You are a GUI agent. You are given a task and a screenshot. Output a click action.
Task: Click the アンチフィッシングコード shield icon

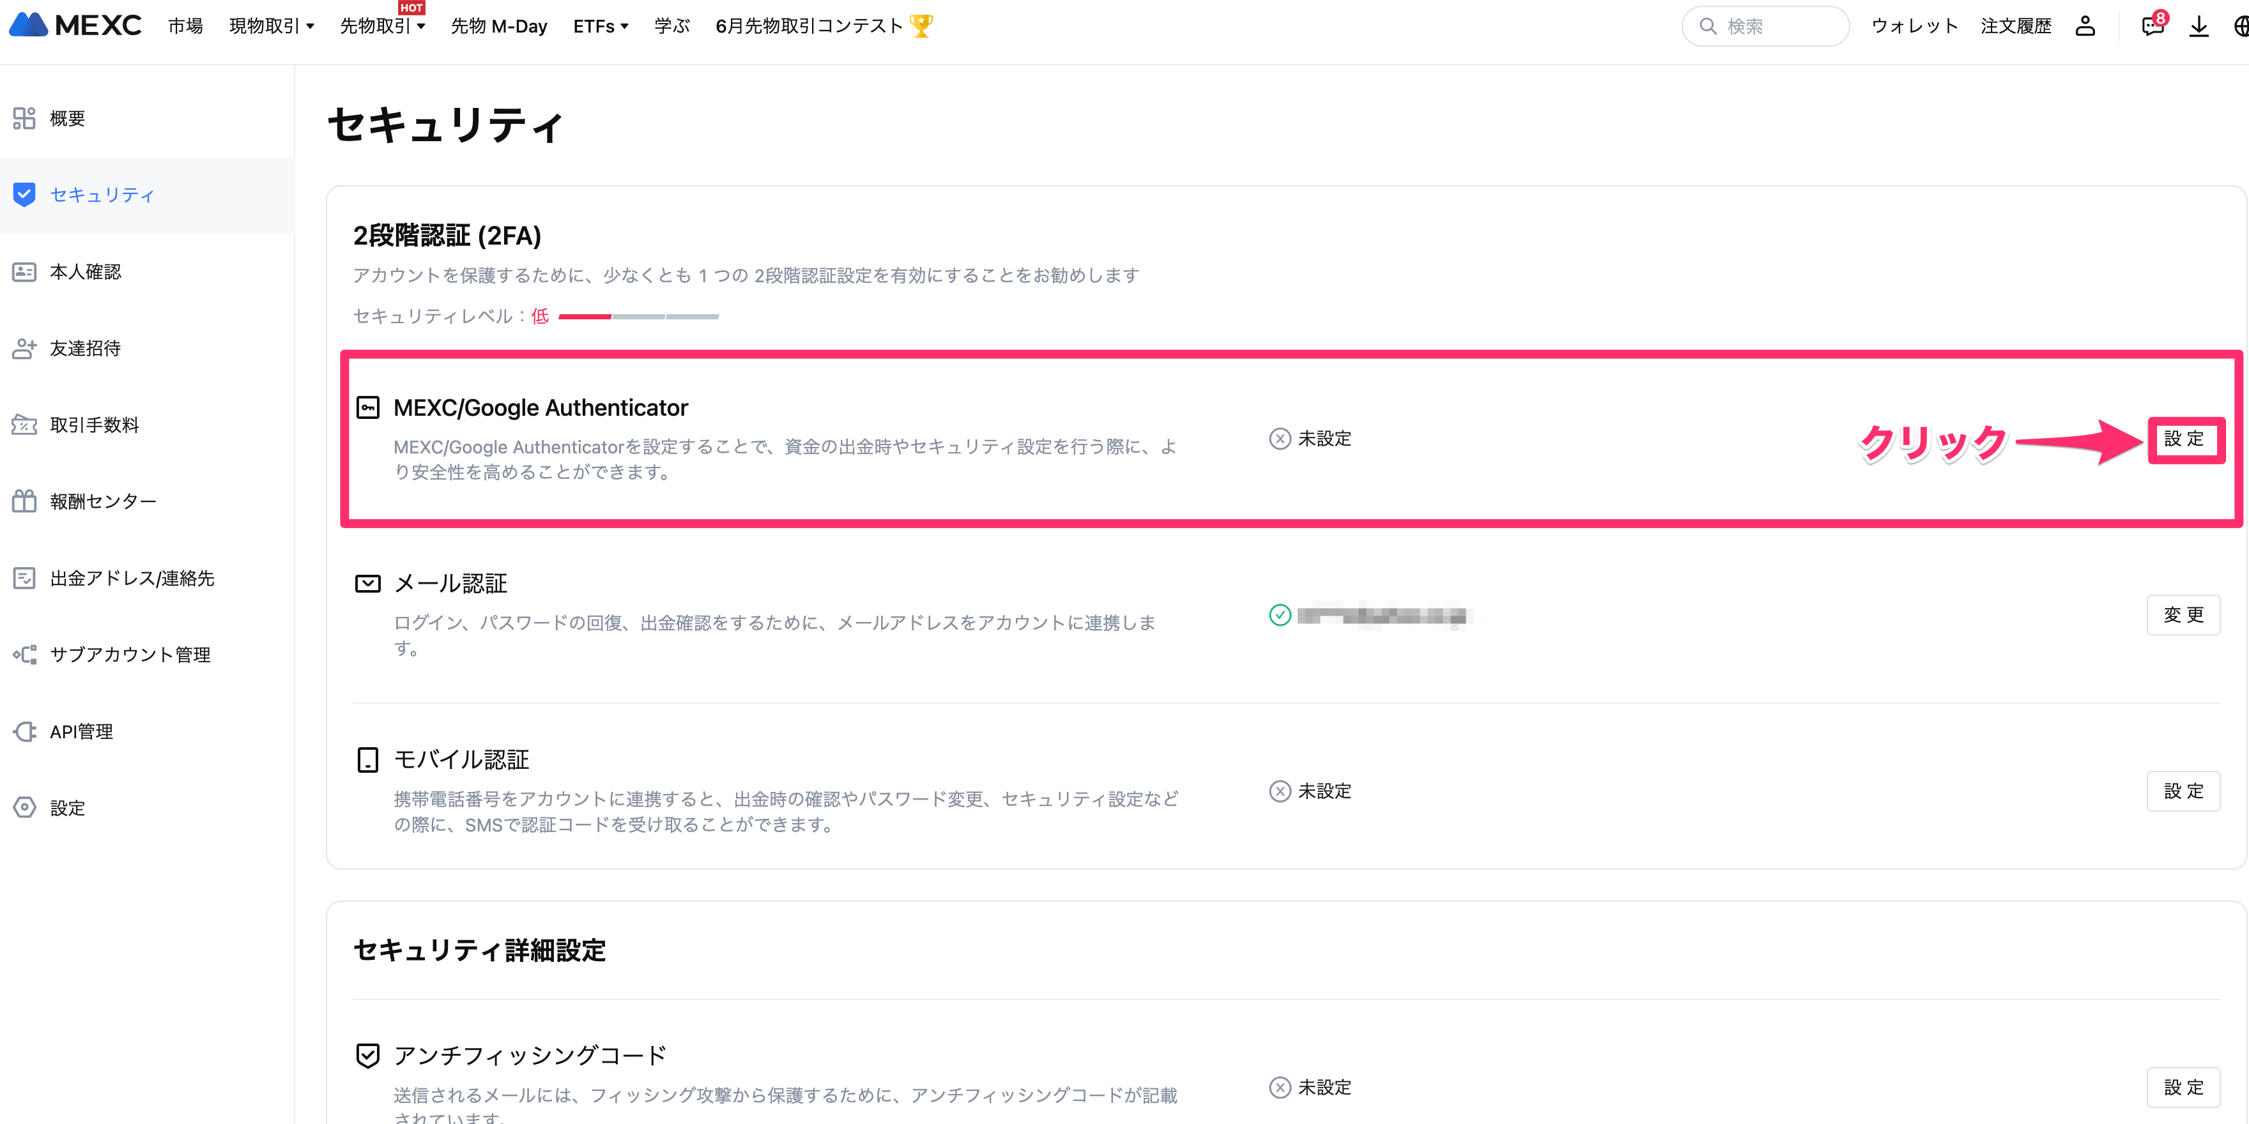[x=369, y=1056]
